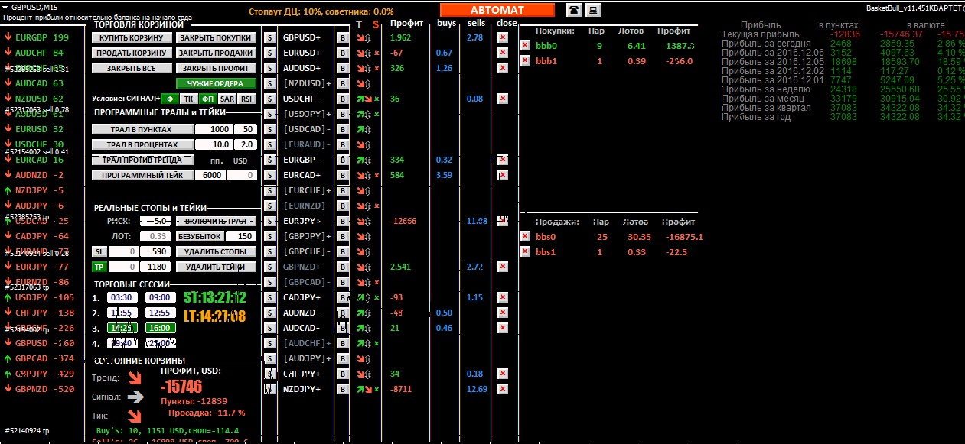
Task: Click the ТРАЛ В ПУНКТАХ value field 1000
Action: click(x=214, y=129)
